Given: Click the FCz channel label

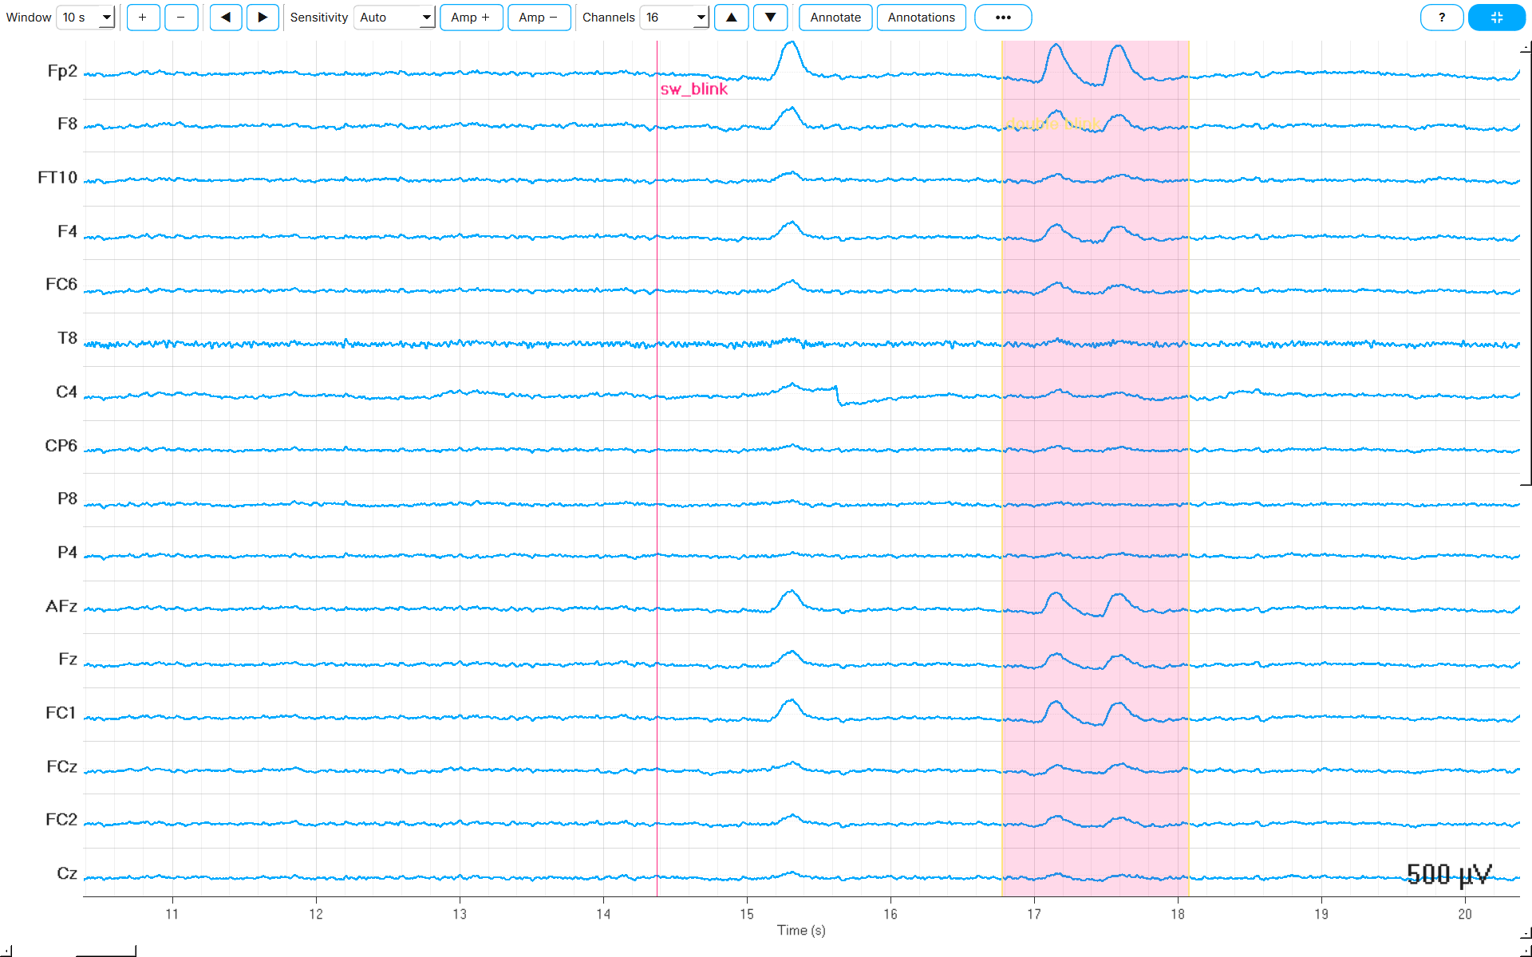Looking at the screenshot, I should click(x=61, y=766).
